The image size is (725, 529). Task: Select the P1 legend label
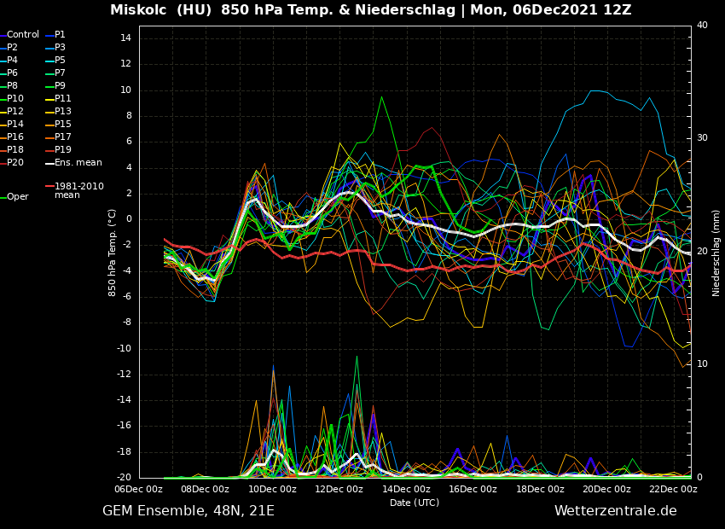tap(60, 35)
